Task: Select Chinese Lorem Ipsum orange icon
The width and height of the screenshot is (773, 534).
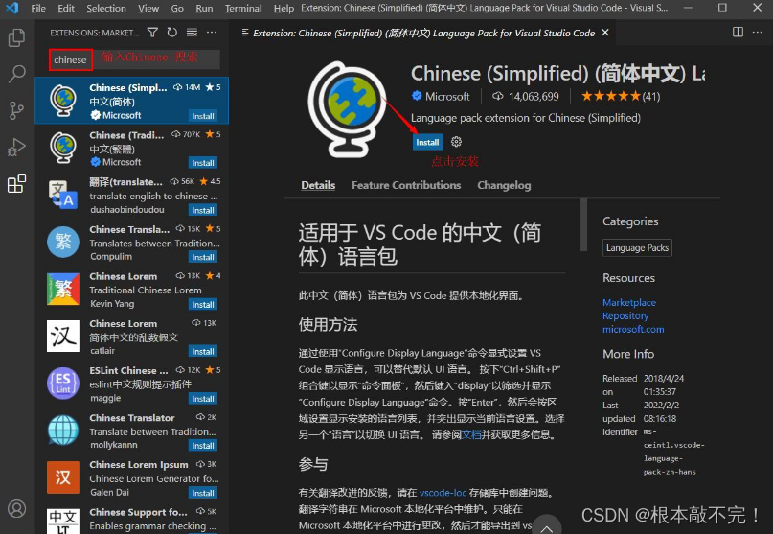Action: [x=62, y=477]
